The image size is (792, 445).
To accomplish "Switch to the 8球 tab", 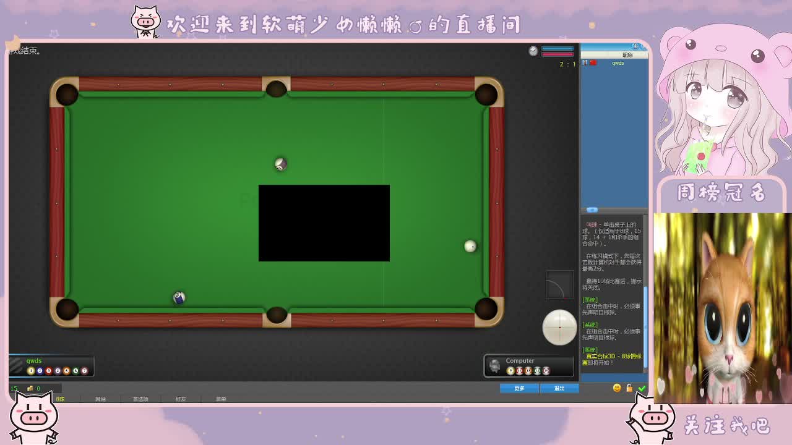I will coord(61,399).
